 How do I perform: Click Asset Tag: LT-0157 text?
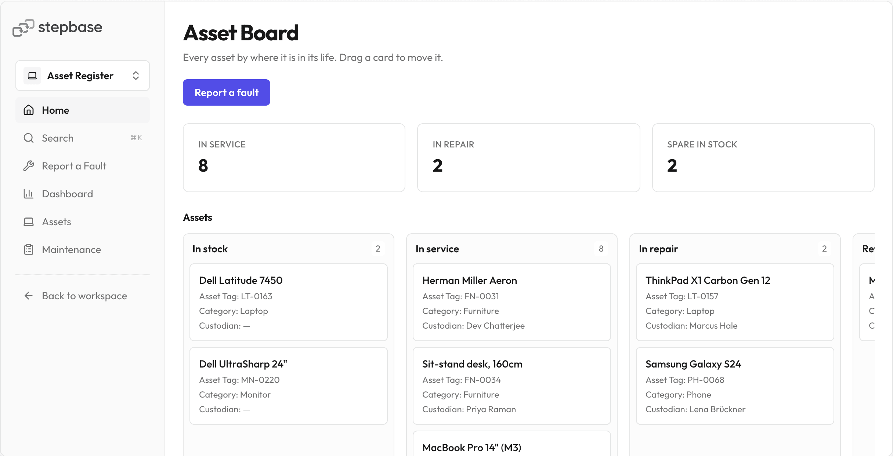[x=682, y=296]
